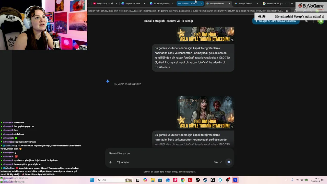
Task: Close the Bir alt başlık ekle tab
Action: pos(173,4)
